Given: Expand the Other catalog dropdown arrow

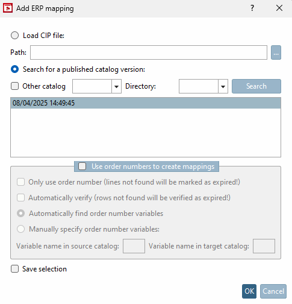Looking at the screenshot, I should (116, 86).
